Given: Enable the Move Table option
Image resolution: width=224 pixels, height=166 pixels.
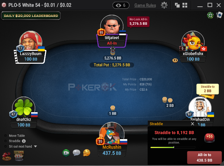Looking at the screenshot, I should (6, 136).
